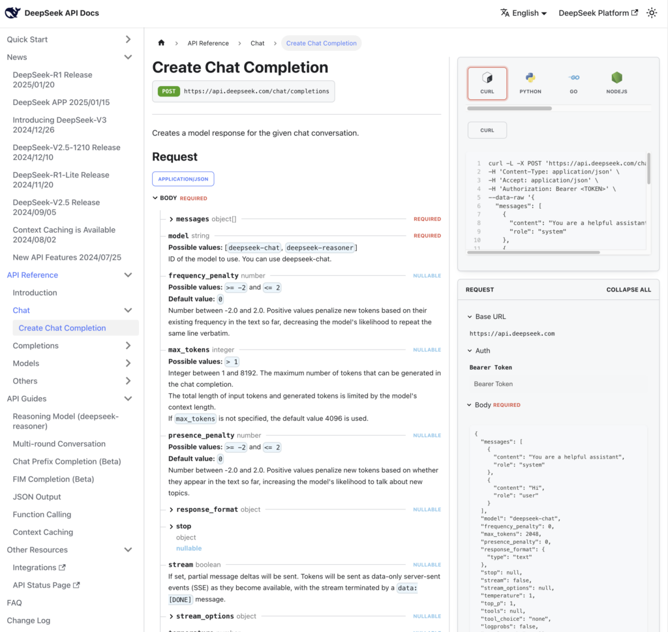Switch to the Quick Start sidebar section
This screenshot has height=632, width=668.
pyautogui.click(x=28, y=39)
